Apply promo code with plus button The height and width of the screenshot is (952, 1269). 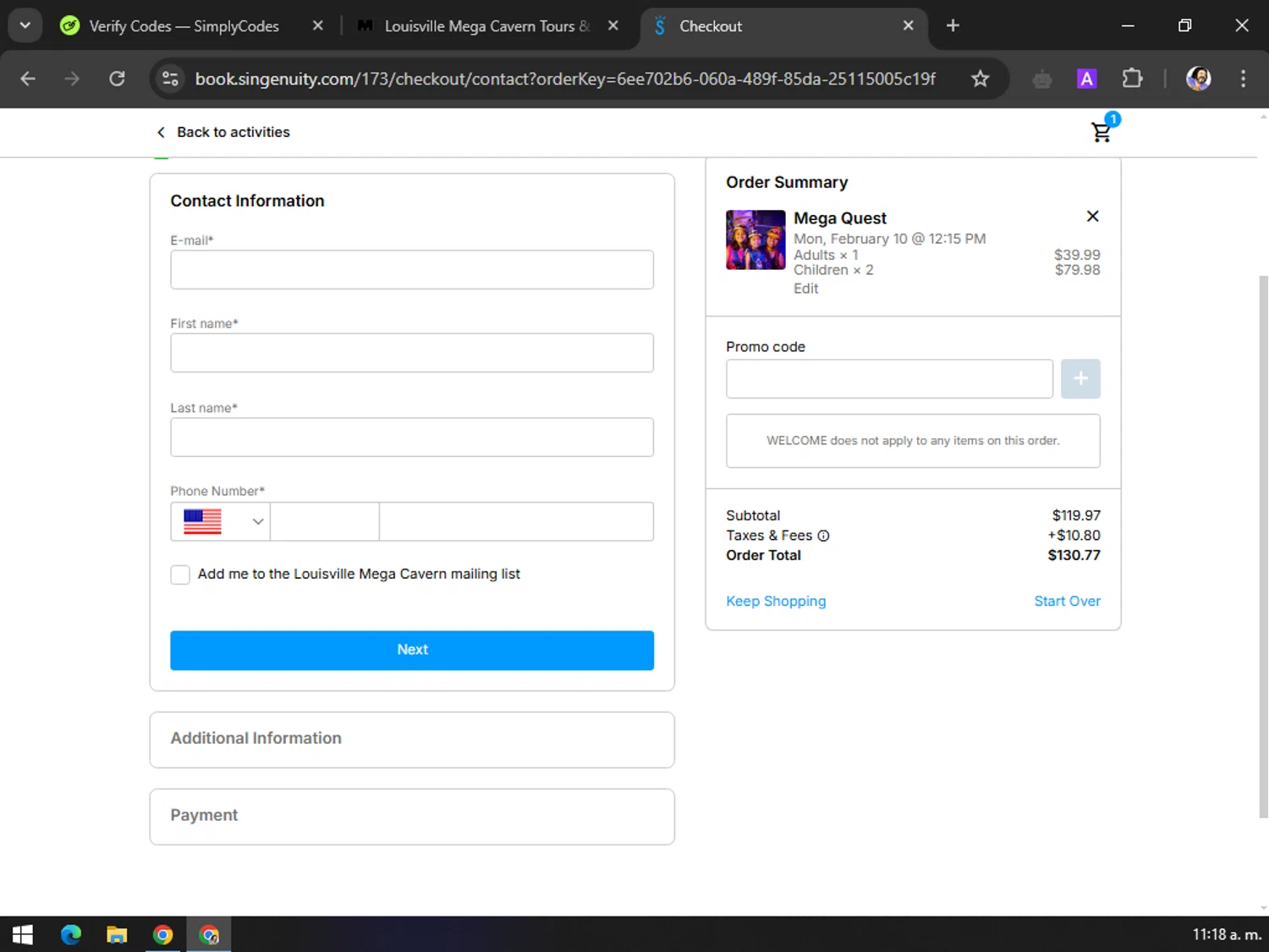(1080, 378)
